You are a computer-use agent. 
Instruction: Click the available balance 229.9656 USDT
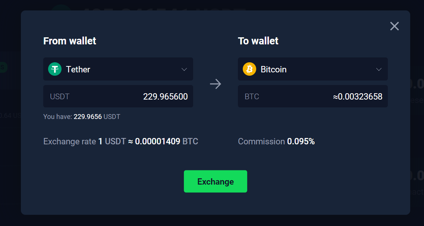click(x=97, y=117)
